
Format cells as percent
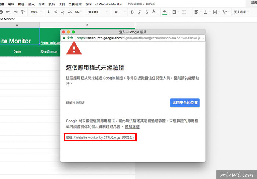point(56,12)
